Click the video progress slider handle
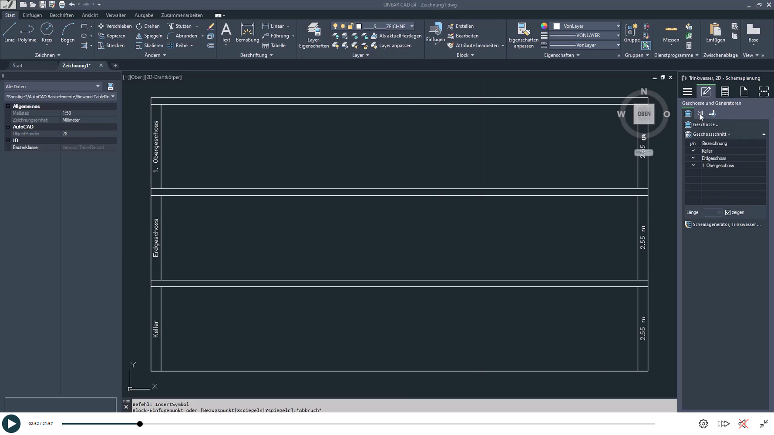The height and width of the screenshot is (435, 774). coord(140,424)
